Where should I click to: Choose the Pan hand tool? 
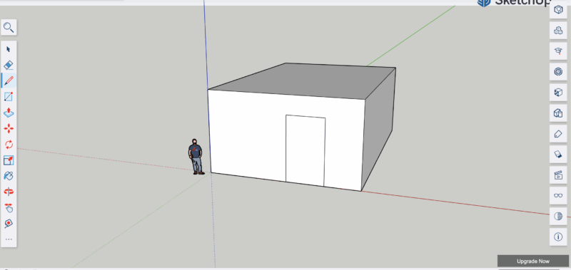pos(9,208)
